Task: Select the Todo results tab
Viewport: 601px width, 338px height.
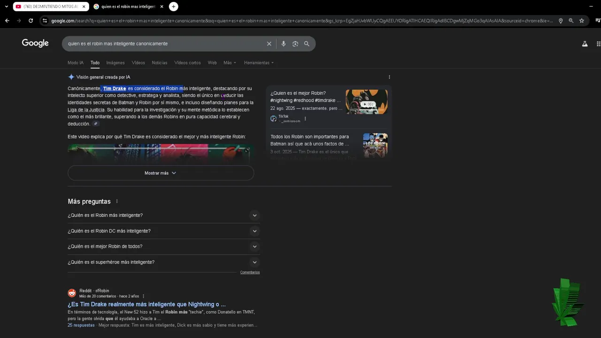Action: [x=95, y=62]
